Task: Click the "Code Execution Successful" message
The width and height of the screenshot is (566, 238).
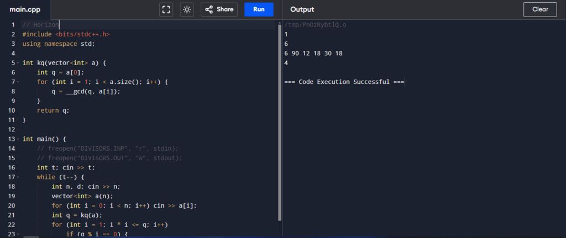Action: 344,82
